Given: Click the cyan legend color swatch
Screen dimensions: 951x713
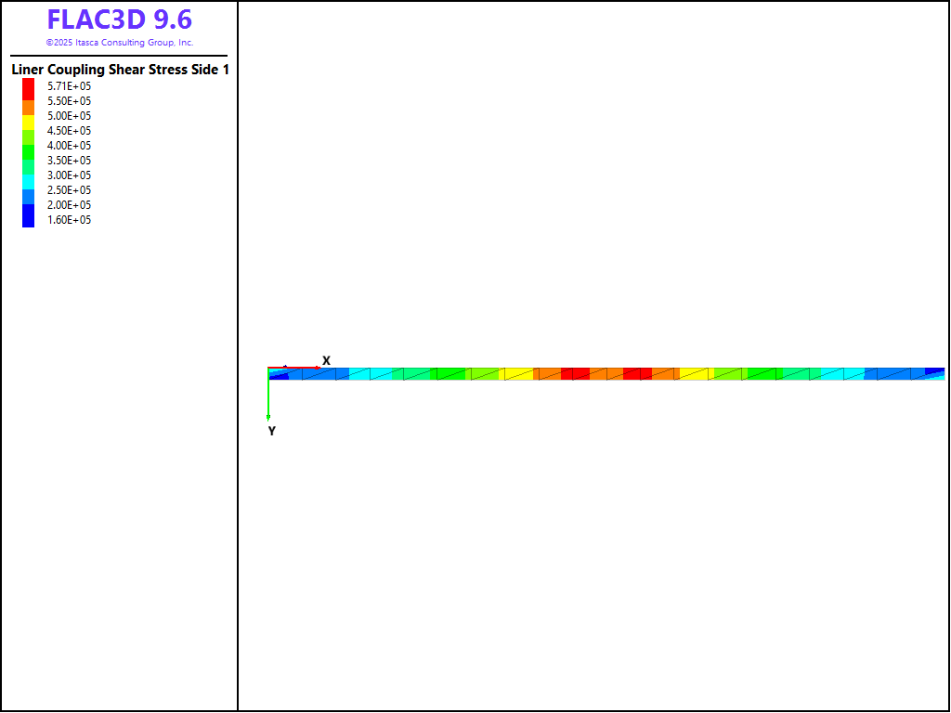Looking at the screenshot, I should coord(29,179).
